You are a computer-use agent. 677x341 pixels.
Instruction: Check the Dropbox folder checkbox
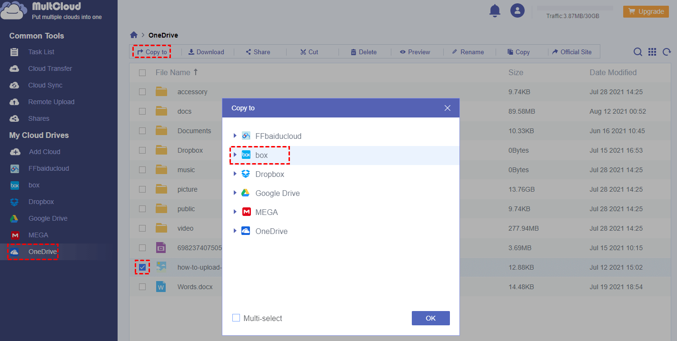coord(142,150)
